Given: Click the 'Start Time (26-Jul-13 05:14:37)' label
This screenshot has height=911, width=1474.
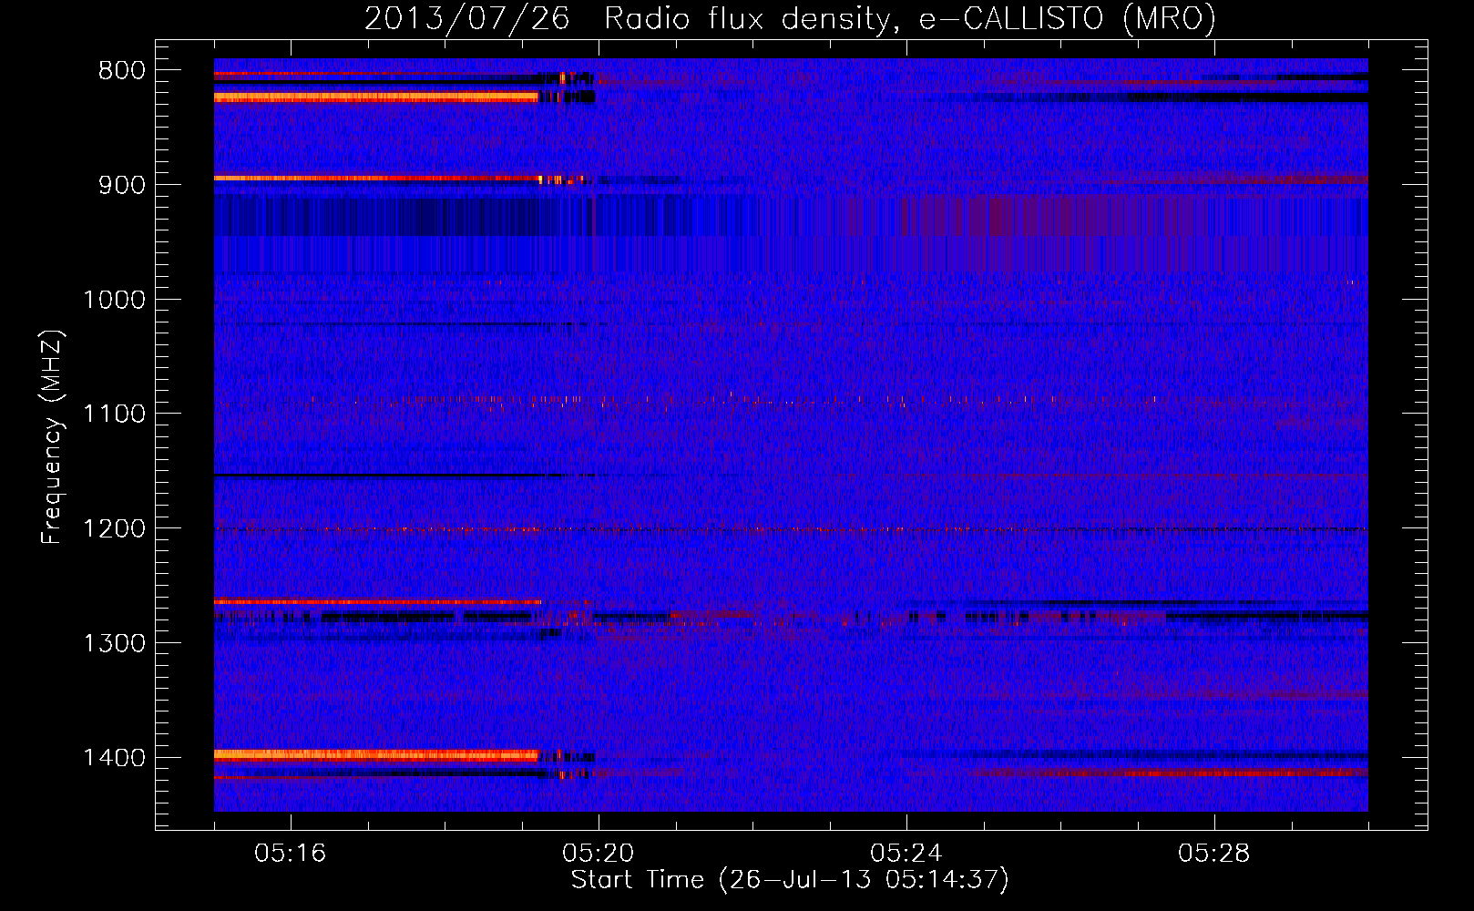Looking at the screenshot, I should click(x=790, y=880).
